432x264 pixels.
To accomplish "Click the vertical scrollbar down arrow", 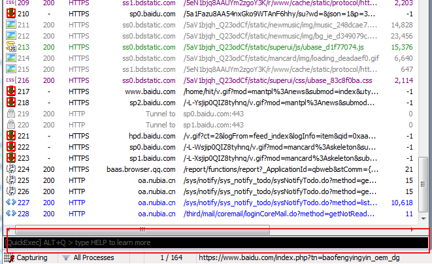I will [x=424, y=219].
